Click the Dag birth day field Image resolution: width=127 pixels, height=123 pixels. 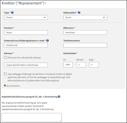(94, 65)
